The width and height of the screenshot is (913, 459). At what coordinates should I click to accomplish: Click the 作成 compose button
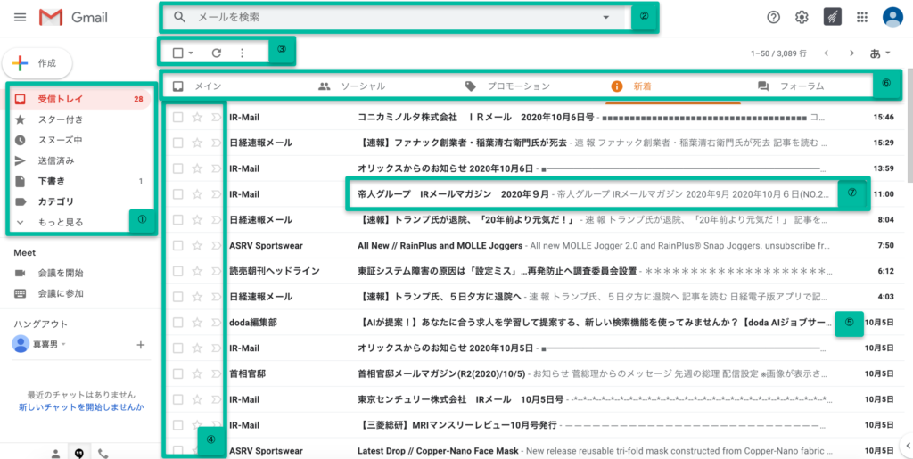coord(37,63)
